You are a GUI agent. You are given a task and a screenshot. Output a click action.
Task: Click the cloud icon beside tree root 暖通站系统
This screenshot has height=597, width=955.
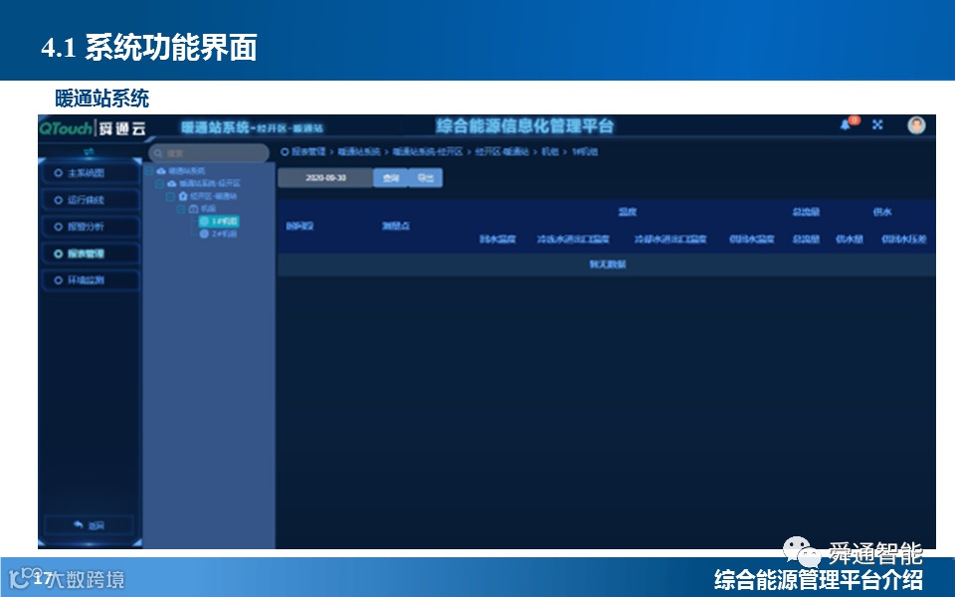coord(161,171)
